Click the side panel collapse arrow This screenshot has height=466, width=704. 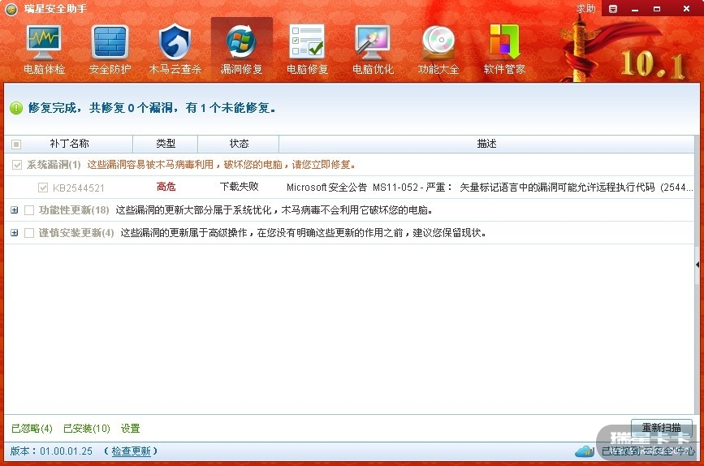click(698, 265)
